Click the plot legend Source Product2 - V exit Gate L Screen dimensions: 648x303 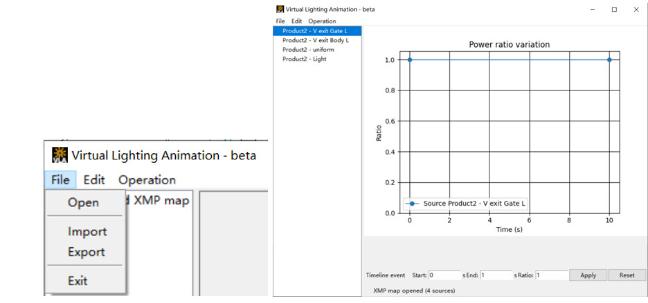466,203
